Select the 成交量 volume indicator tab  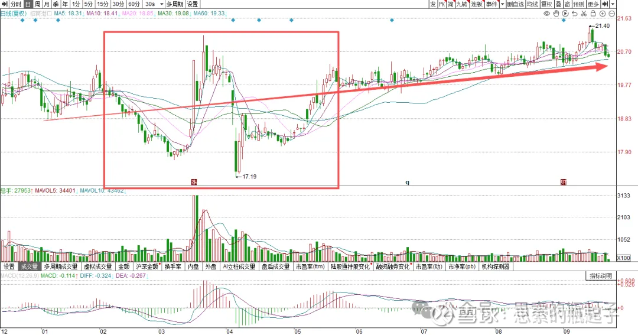click(x=30, y=266)
